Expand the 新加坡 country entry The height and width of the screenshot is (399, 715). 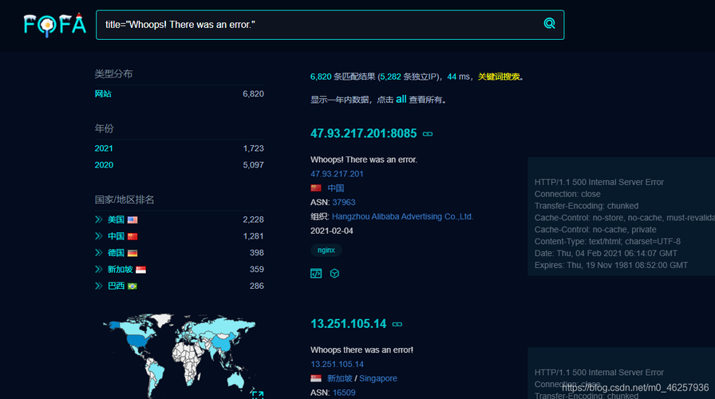pyautogui.click(x=98, y=269)
